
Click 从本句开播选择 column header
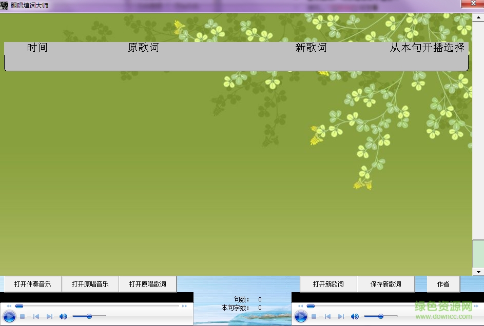click(x=427, y=48)
